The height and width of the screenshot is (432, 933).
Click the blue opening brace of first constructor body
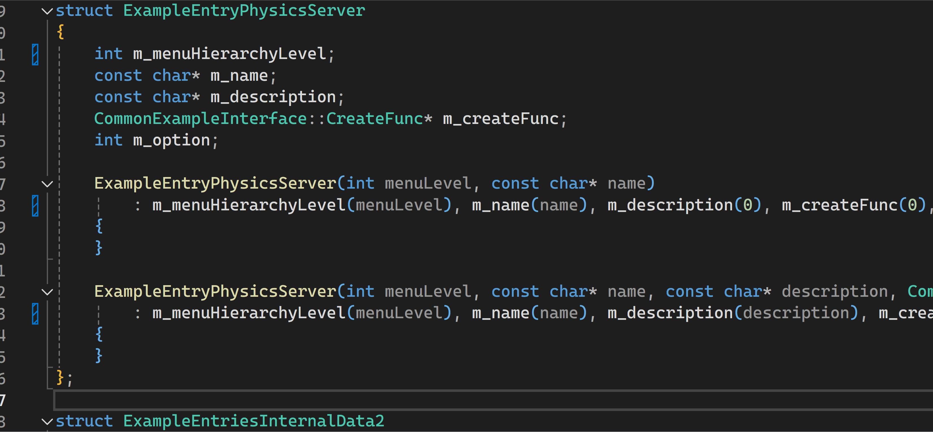click(99, 226)
